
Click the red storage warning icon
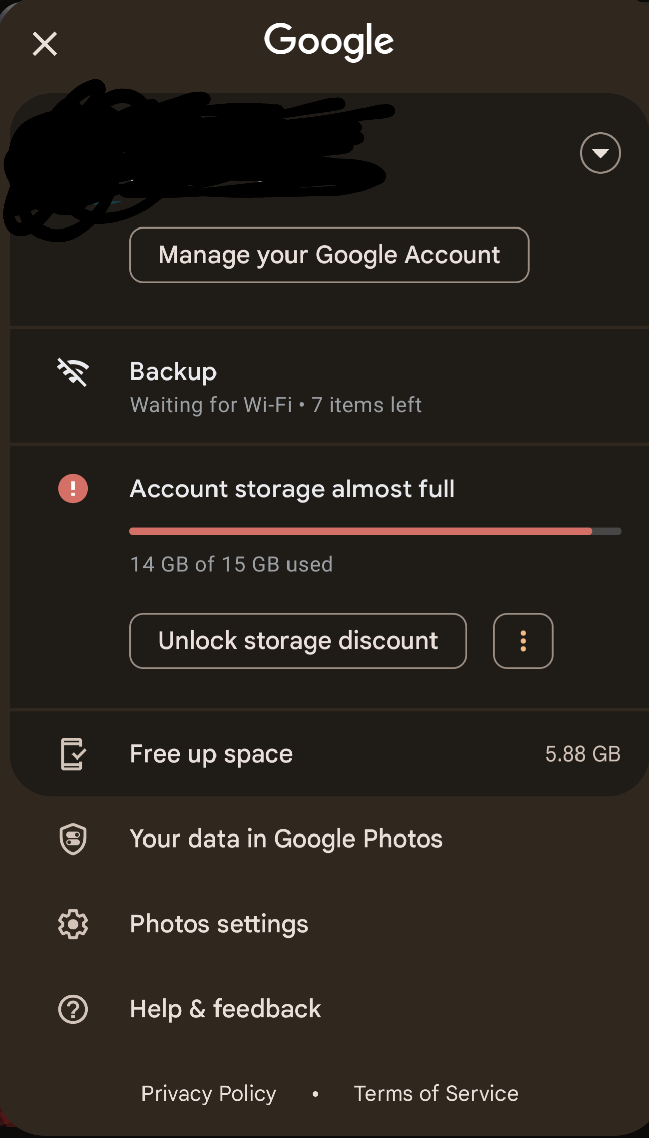(73, 489)
